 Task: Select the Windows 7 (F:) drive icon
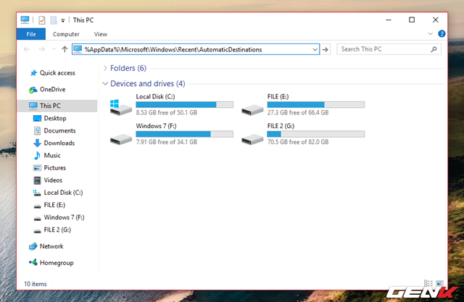121,139
